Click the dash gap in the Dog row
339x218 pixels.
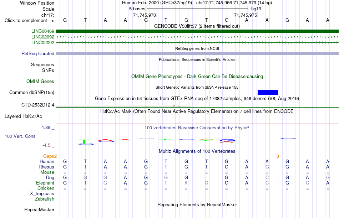(207, 178)
